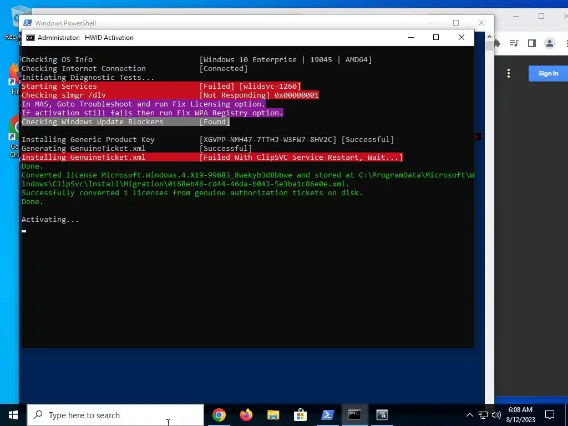Click "[Not Responding] 0x00000001" text
The image size is (568, 426).
coord(259,95)
